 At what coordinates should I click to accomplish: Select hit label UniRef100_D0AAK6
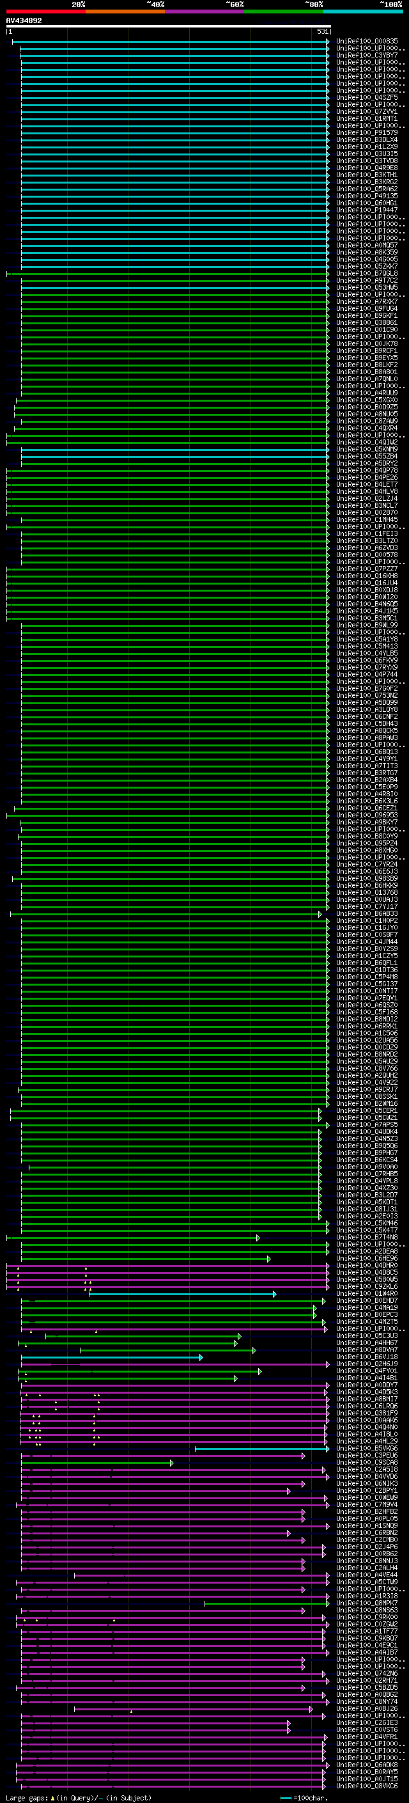click(366, 1421)
